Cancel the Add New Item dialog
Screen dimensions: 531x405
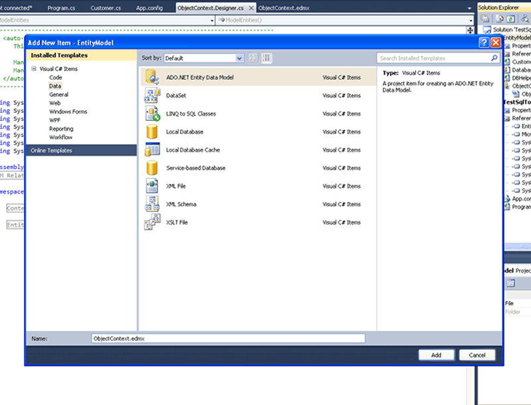click(x=477, y=355)
